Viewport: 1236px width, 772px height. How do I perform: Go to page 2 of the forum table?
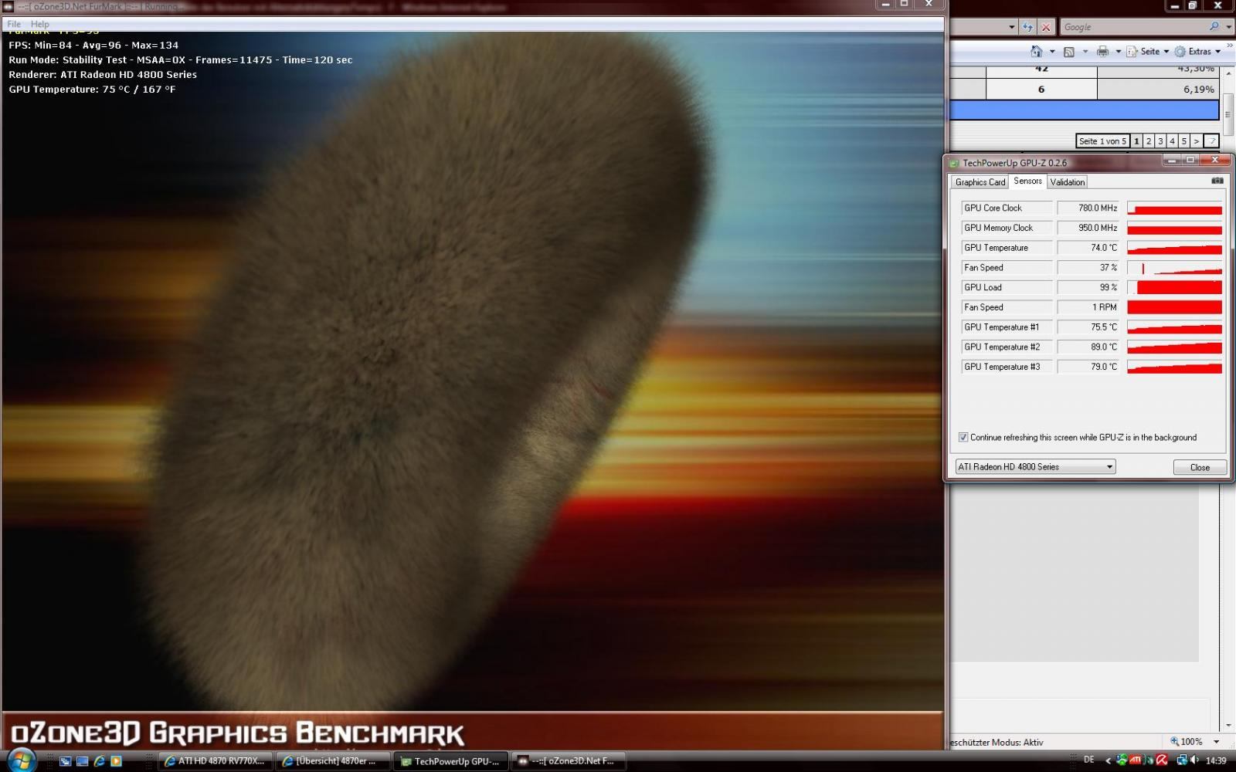(x=1149, y=141)
